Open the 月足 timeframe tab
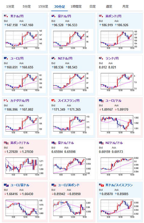The image size is (144, 223). coord(125,7)
